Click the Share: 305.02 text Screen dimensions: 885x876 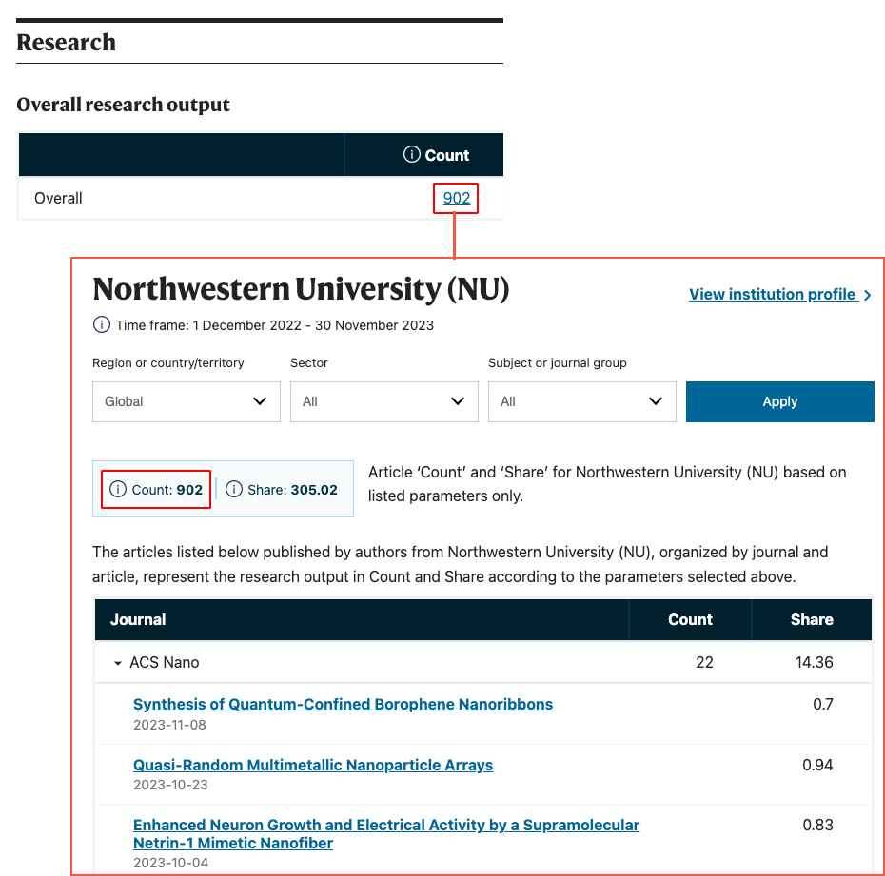click(292, 490)
